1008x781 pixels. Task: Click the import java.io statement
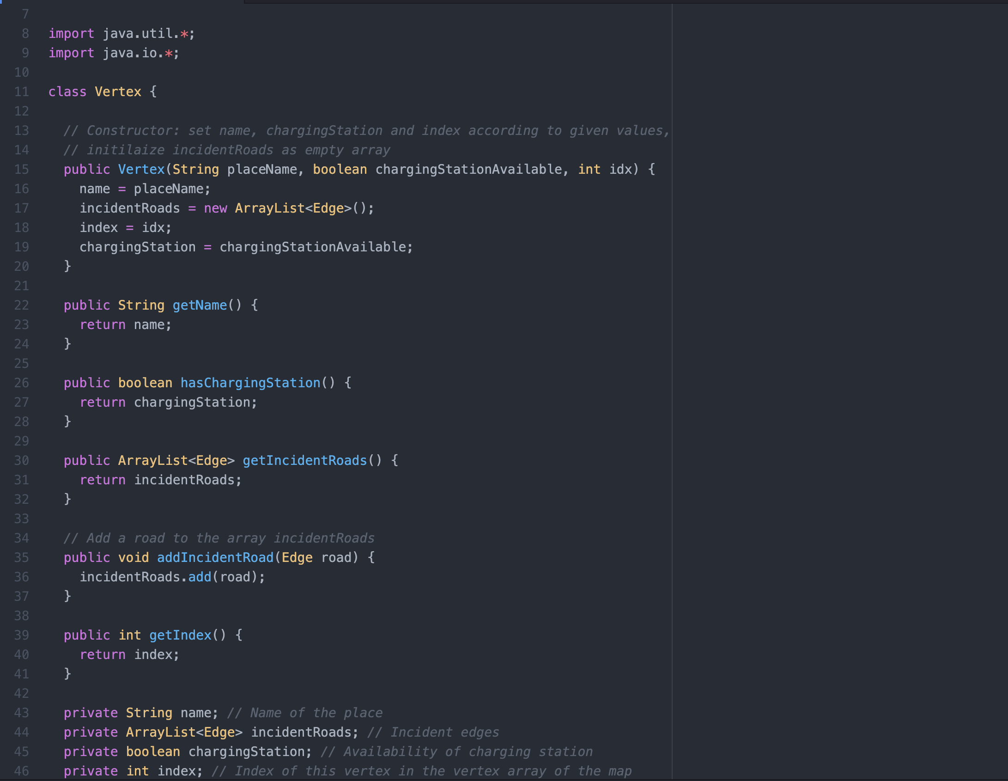(114, 53)
